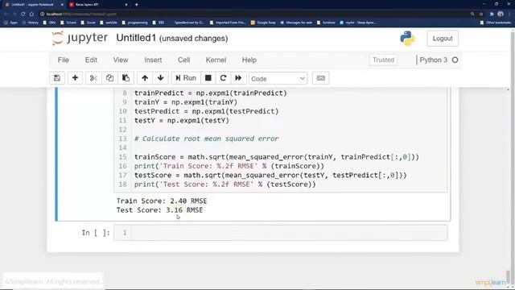
Task: Open the browser profile avatar
Action: [x=501, y=14]
